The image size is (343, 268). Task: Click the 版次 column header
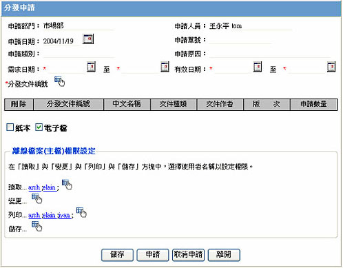[267, 105]
